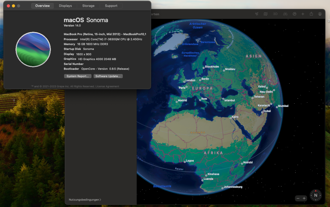This screenshot has width=330, height=207.
Task: Select the London city marker
Action: (184, 82)
